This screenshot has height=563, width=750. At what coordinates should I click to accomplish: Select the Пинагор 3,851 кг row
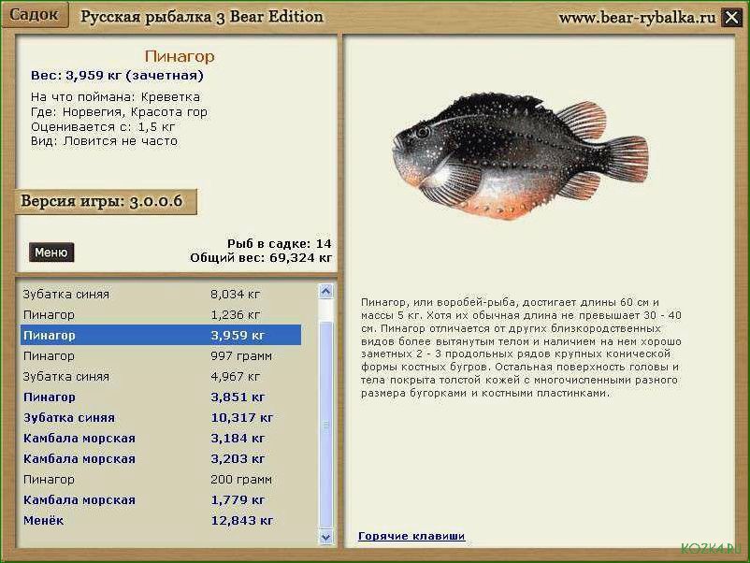click(161, 397)
